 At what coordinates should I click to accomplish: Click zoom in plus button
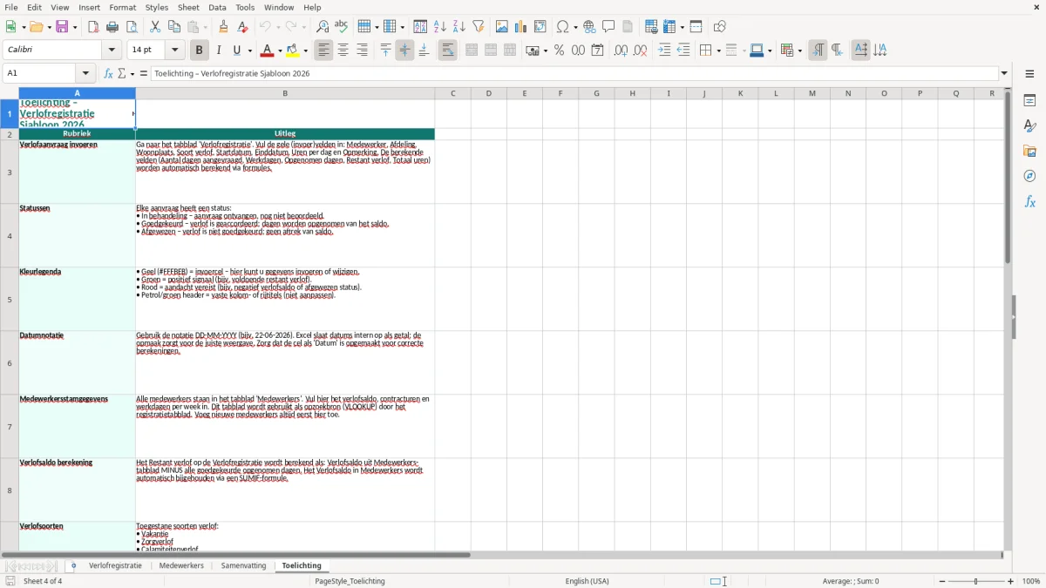click(1011, 581)
